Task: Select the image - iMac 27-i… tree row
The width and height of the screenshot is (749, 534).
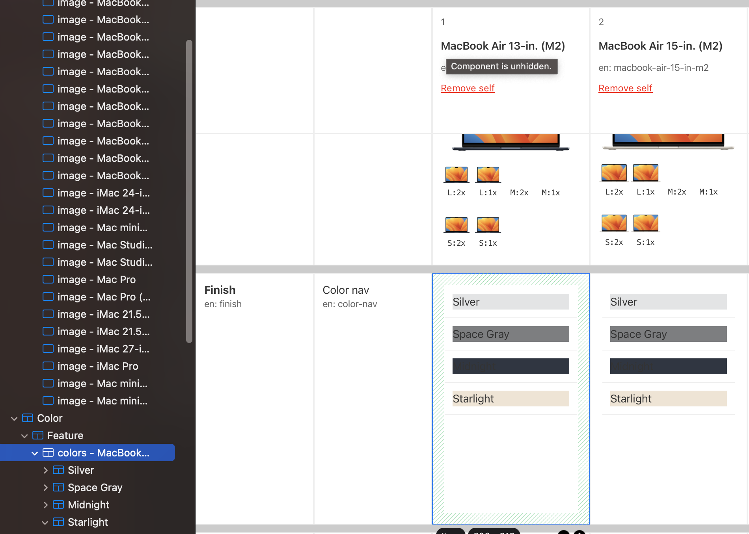Action: click(88, 349)
